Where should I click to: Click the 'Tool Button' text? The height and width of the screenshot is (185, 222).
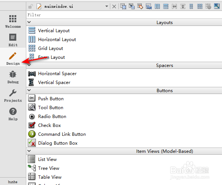click(x=51, y=108)
